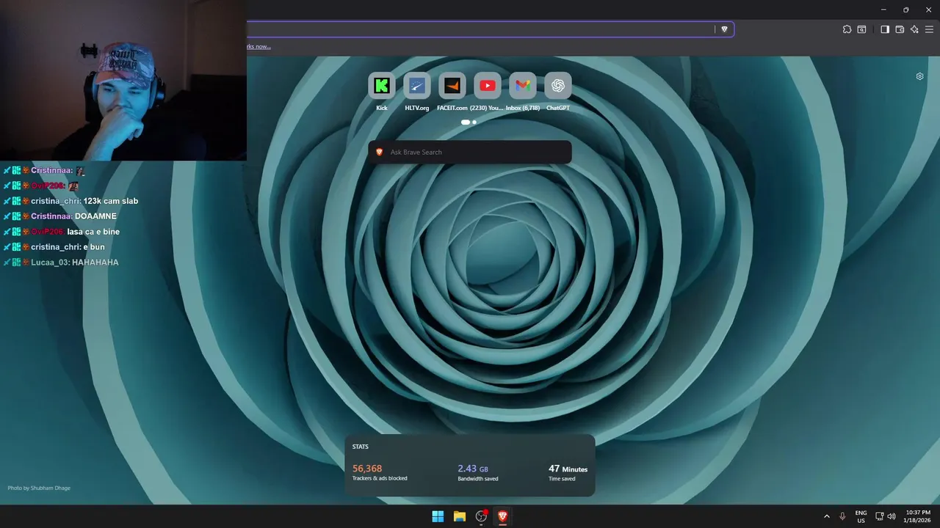This screenshot has height=528, width=940.
Task: Open new tab page customize settings gear
Action: click(x=919, y=76)
